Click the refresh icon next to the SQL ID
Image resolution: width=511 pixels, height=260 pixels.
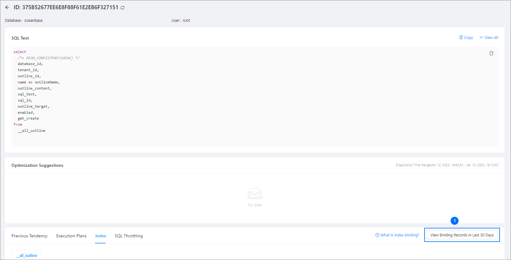pos(123,8)
